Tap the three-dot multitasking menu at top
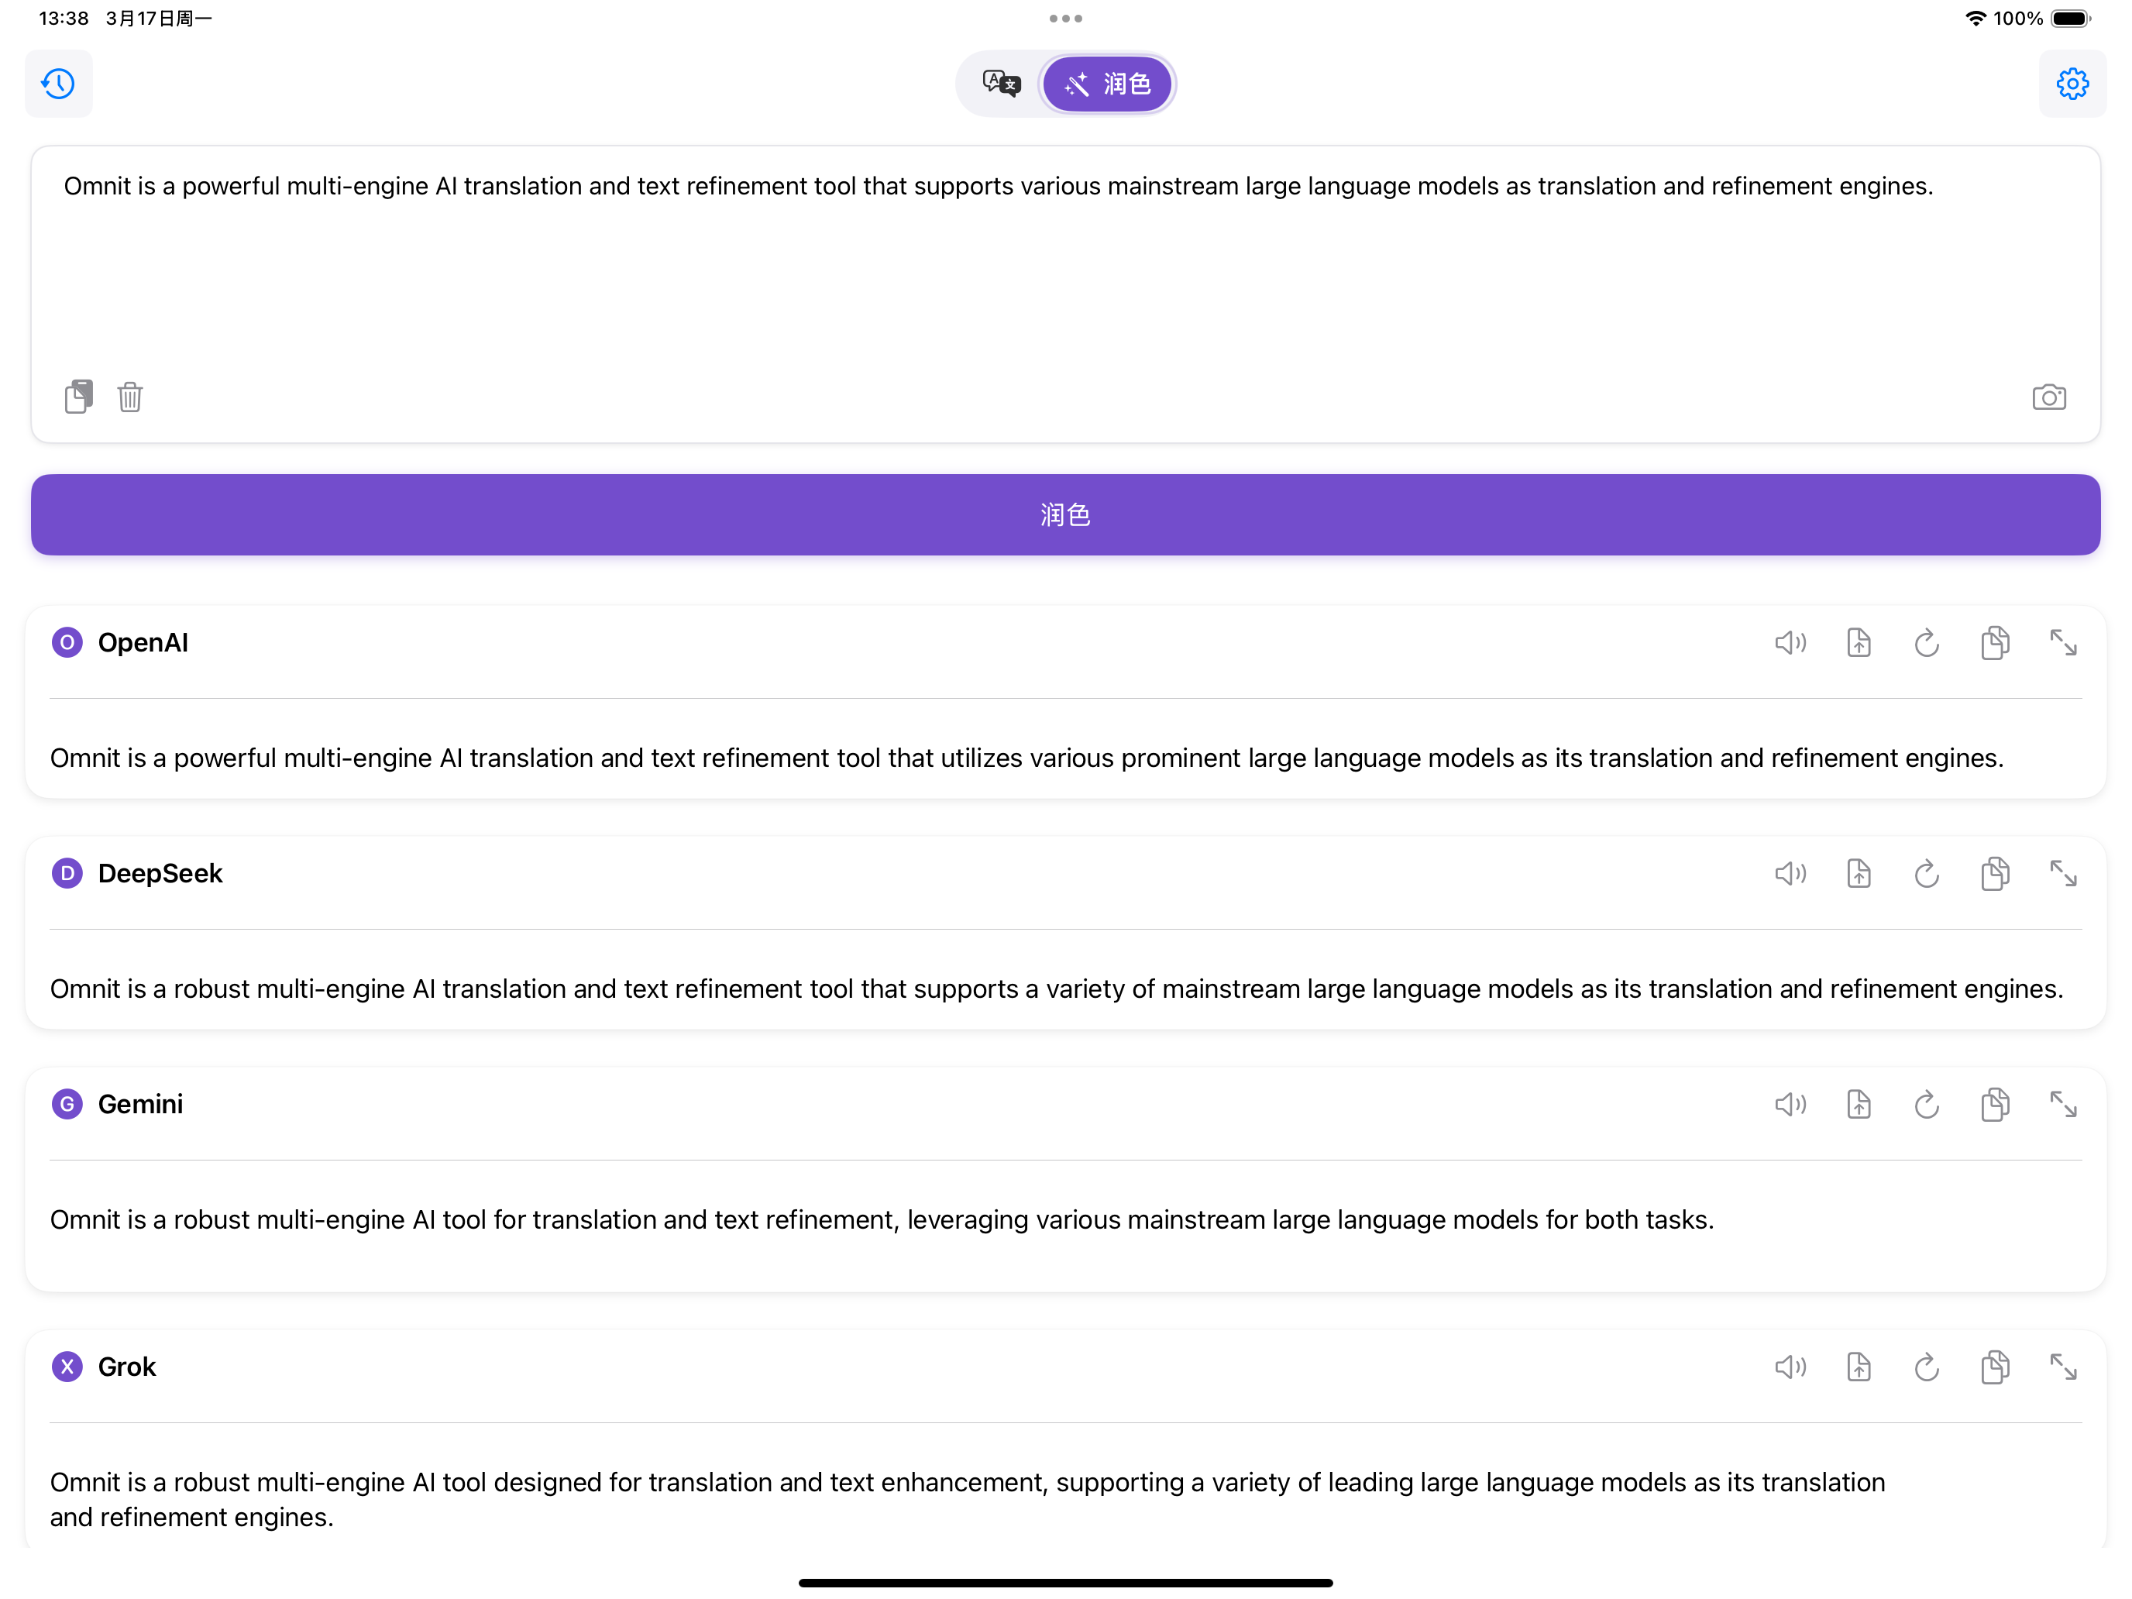This screenshot has width=2132, height=1599. point(1065,19)
